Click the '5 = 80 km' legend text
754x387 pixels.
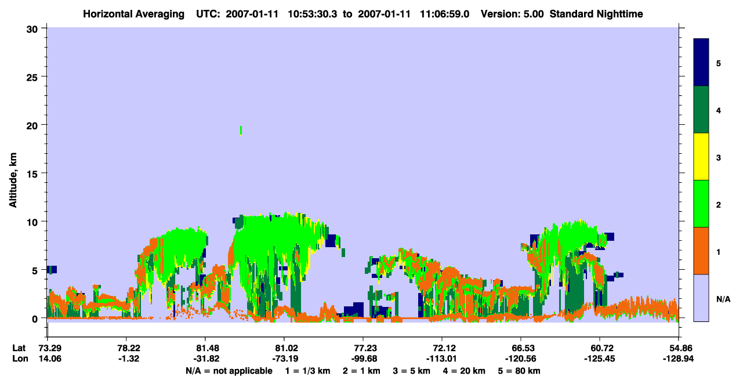519,370
